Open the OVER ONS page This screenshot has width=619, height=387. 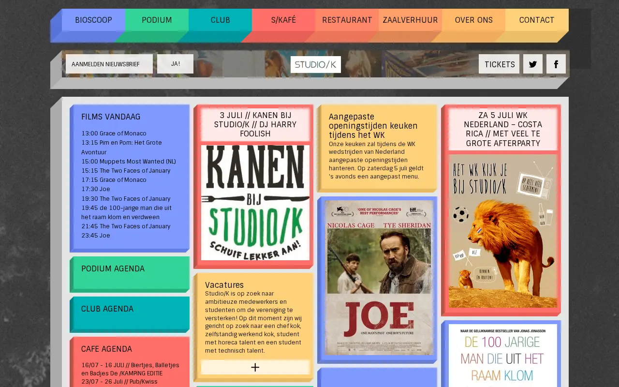click(473, 20)
